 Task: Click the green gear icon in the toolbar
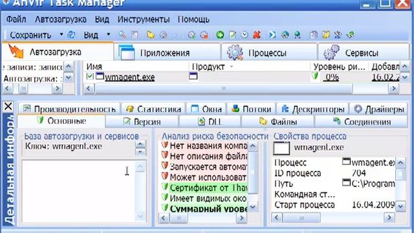tap(191, 35)
